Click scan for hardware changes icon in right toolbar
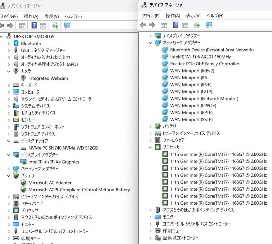This screenshot has width=272, height=244. pos(209,25)
